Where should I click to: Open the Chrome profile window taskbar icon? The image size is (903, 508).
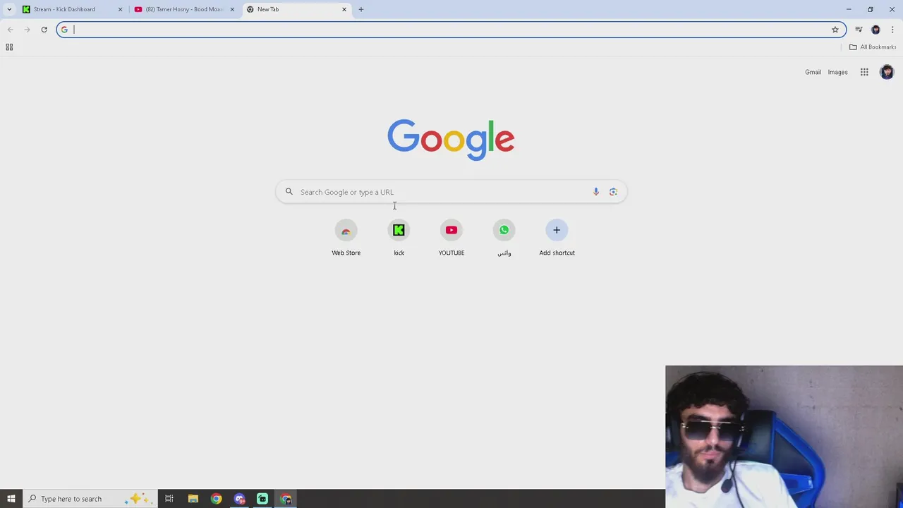(286, 499)
